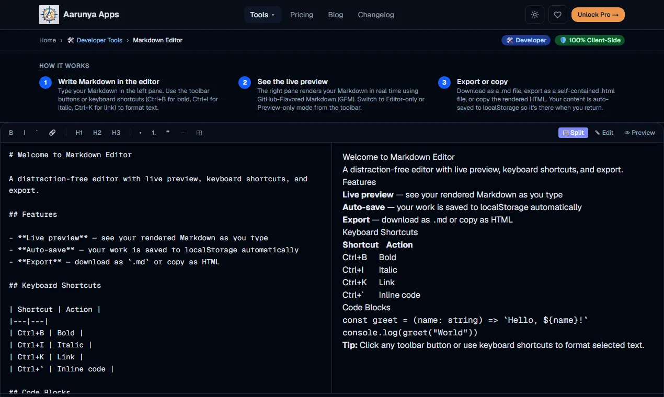Go to the Pricing page
This screenshot has width=664, height=397.
point(302,15)
